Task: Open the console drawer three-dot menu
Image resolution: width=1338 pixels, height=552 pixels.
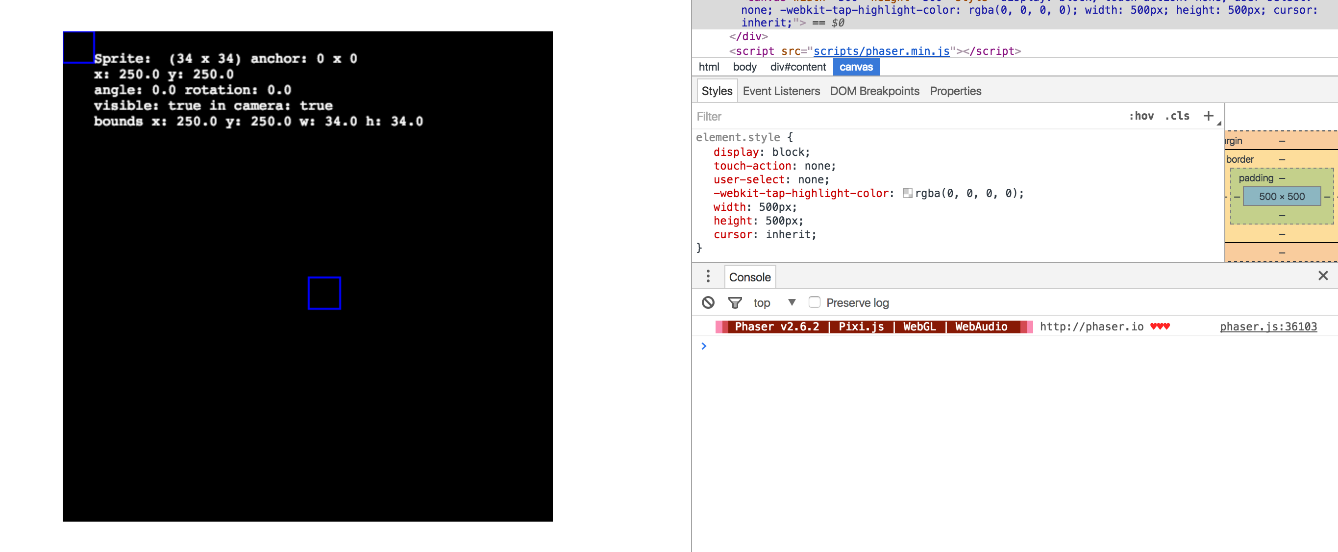Action: 708,276
